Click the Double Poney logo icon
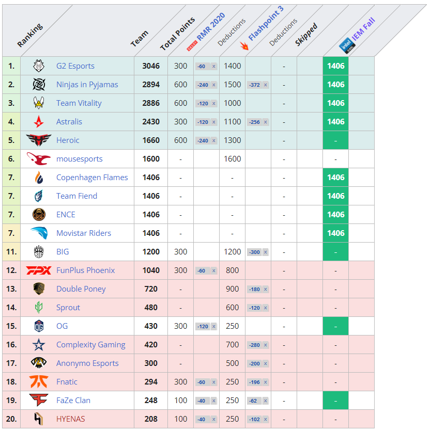 point(39,289)
